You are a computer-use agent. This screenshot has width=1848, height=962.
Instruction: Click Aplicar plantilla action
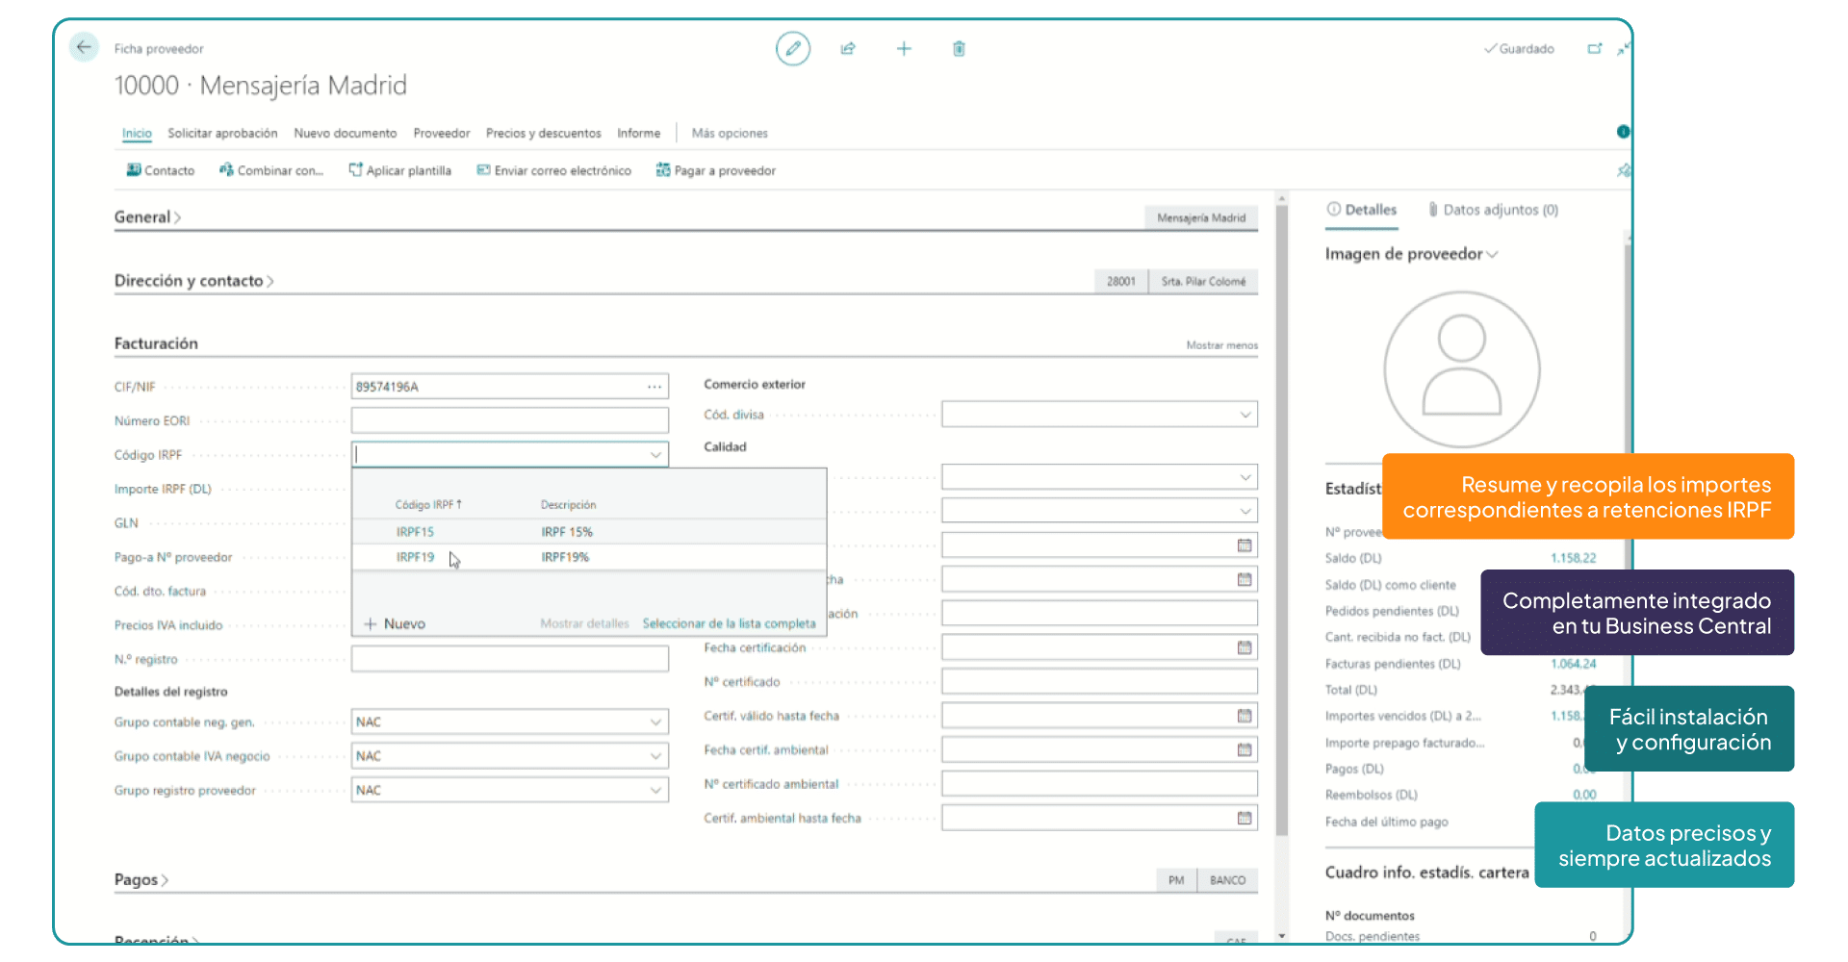[399, 170]
